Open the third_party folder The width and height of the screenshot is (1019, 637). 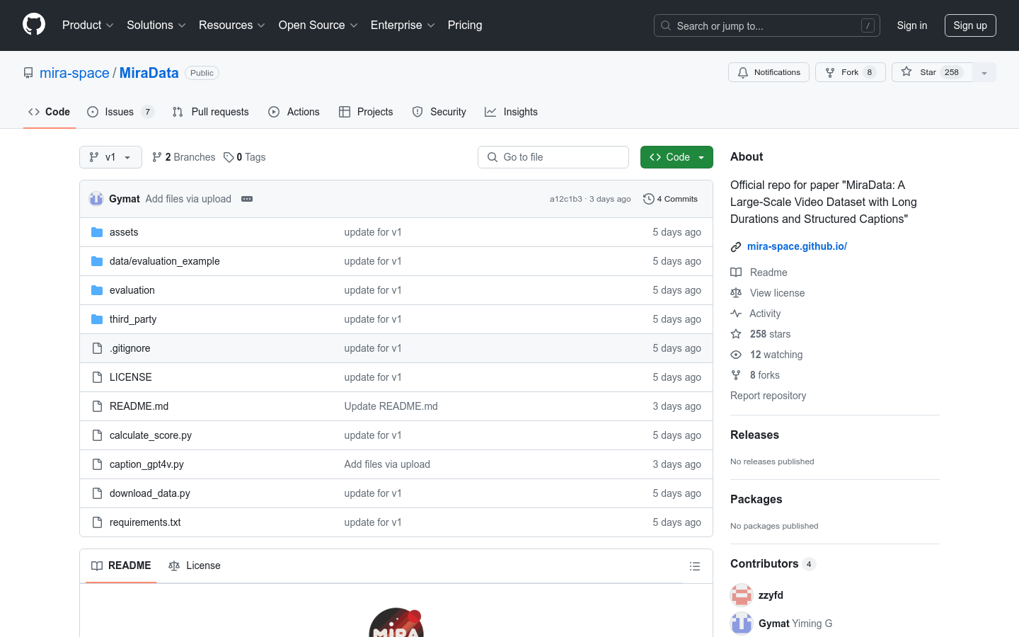click(x=133, y=319)
